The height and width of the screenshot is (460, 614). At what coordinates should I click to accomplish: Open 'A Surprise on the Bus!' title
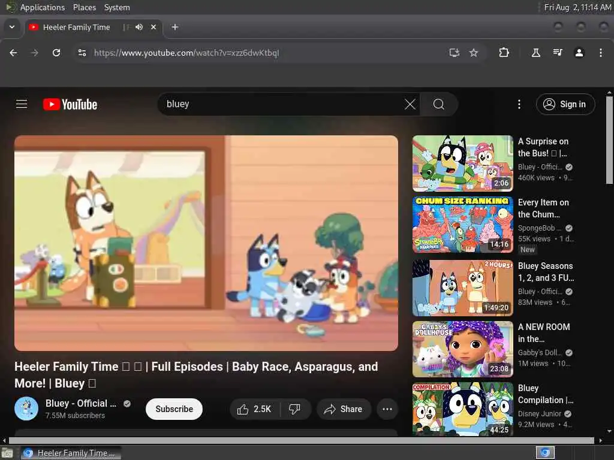pos(543,147)
